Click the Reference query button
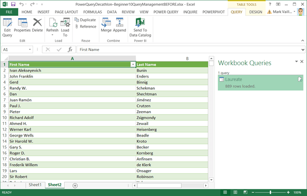The width and height of the screenshot is (307, 196). coord(85,26)
